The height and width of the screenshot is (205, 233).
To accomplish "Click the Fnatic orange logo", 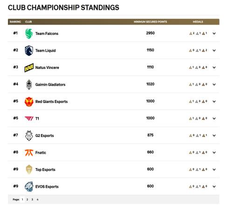I will (29, 152).
